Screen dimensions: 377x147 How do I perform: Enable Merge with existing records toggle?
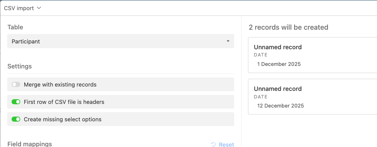(16, 84)
